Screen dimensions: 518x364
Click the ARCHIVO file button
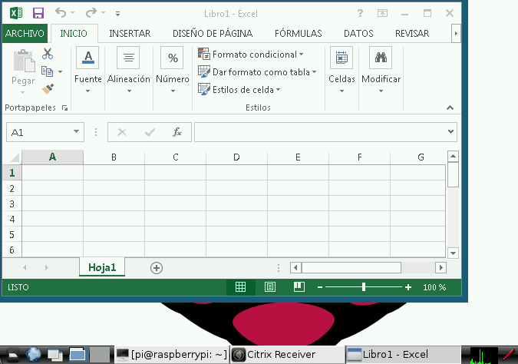click(25, 33)
